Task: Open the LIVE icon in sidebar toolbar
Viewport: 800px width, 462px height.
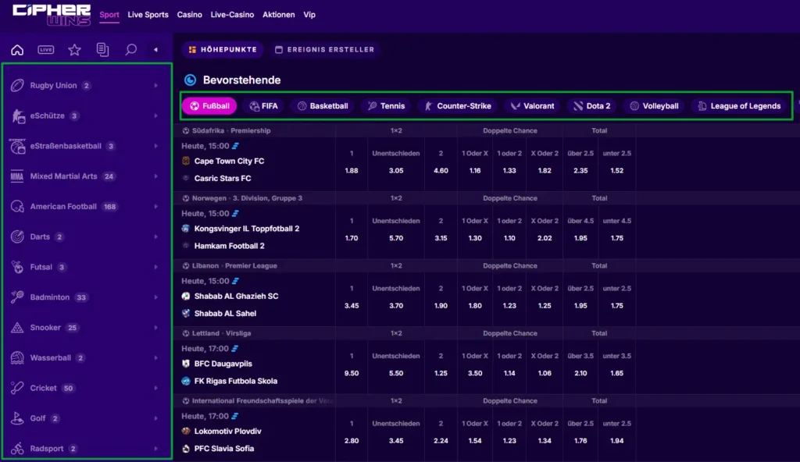Action: click(x=46, y=49)
